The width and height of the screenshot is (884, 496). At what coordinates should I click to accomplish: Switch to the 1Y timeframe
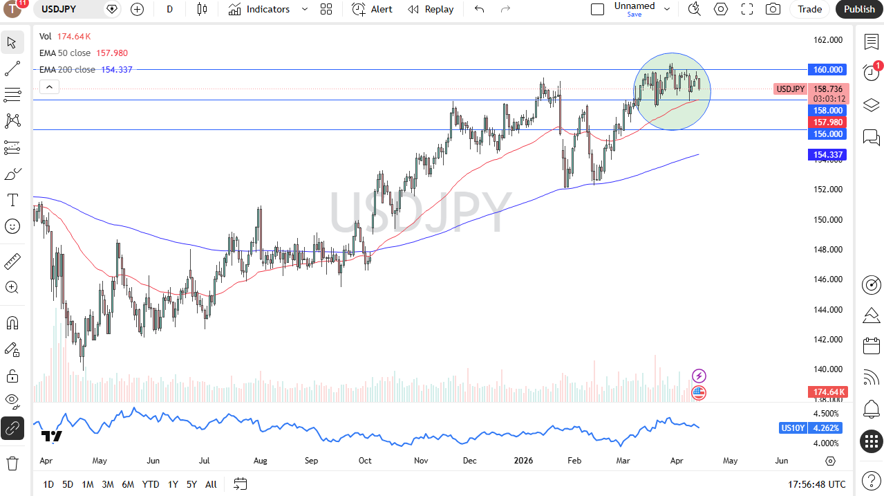point(172,484)
